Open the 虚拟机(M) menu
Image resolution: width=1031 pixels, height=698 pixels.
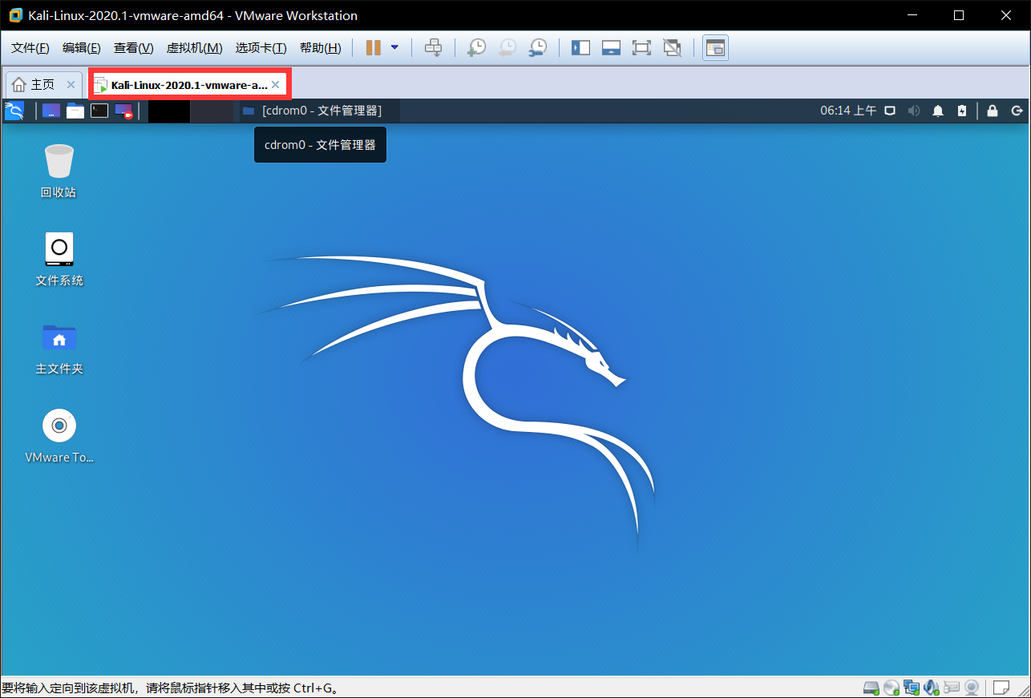point(194,48)
